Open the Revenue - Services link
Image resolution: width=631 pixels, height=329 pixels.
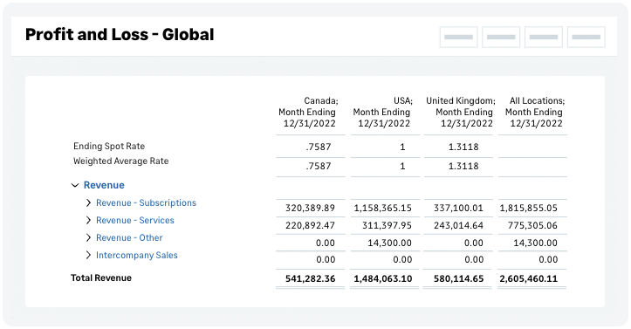click(134, 221)
